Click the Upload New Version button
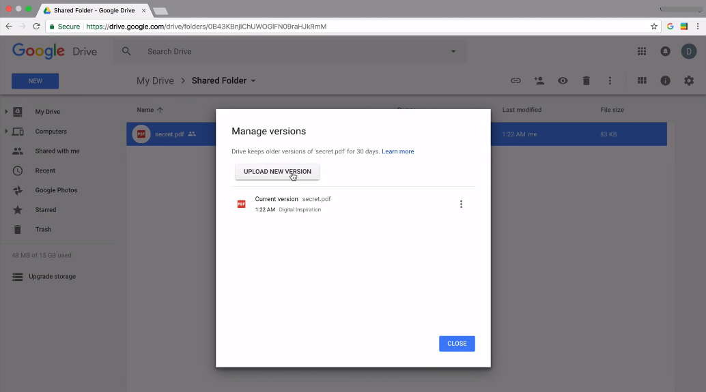 (x=277, y=171)
